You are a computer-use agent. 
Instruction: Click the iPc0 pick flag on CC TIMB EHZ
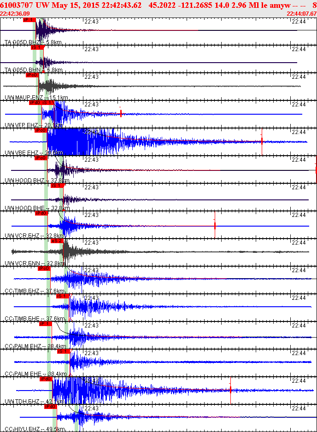click(x=44, y=269)
